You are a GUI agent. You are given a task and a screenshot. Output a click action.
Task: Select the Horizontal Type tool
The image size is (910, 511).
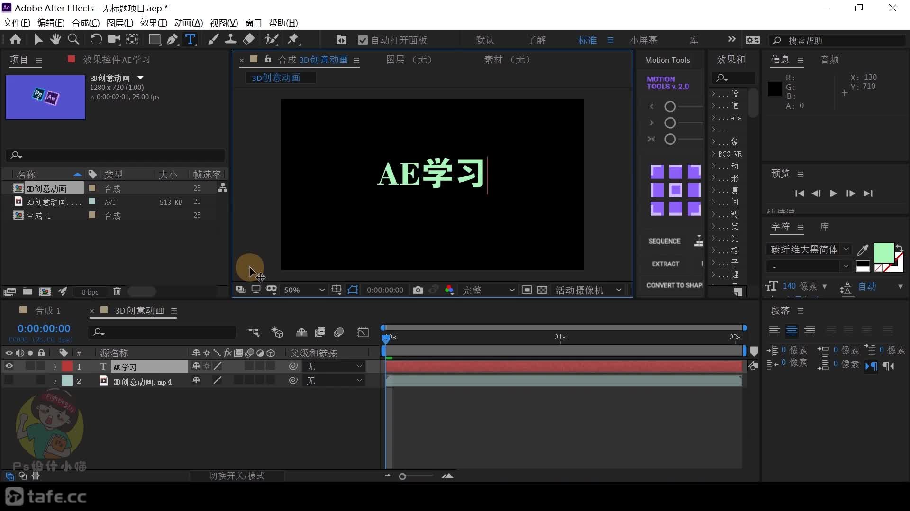(x=190, y=40)
